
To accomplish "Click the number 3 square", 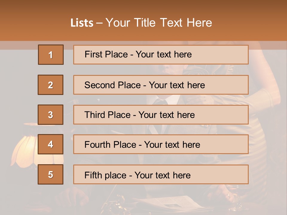I will click(x=51, y=115).
